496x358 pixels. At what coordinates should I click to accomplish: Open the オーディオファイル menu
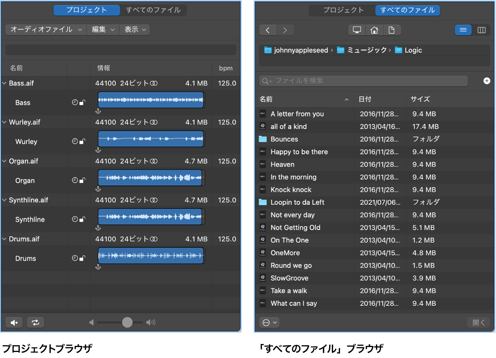pyautogui.click(x=45, y=29)
